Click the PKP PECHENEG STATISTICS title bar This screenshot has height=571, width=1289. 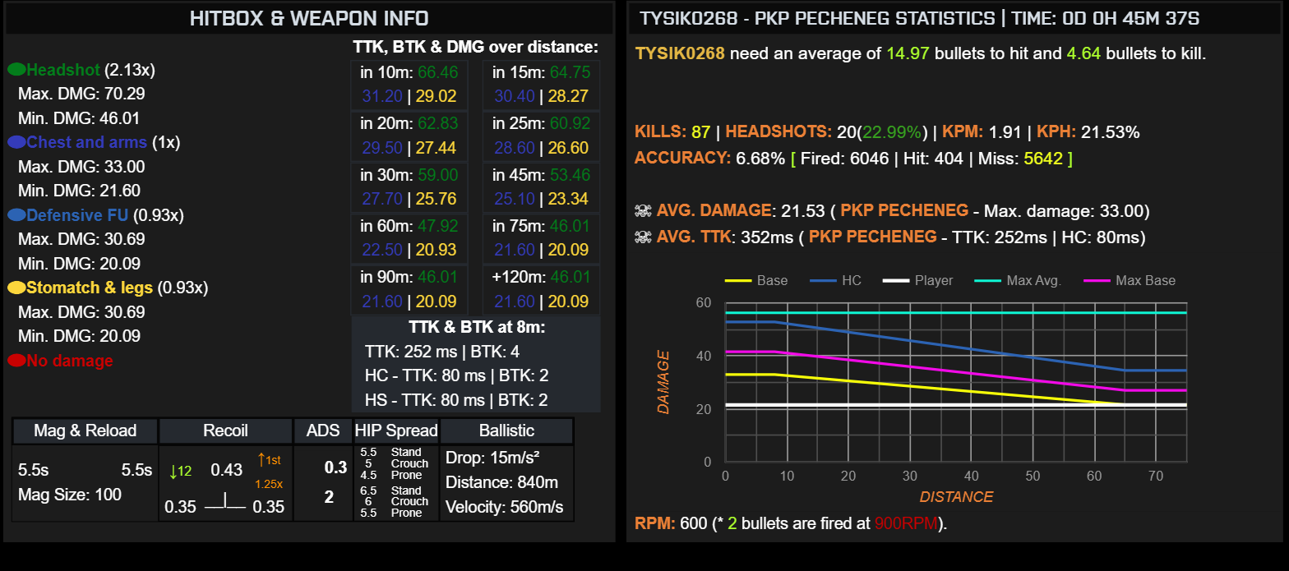(954, 18)
